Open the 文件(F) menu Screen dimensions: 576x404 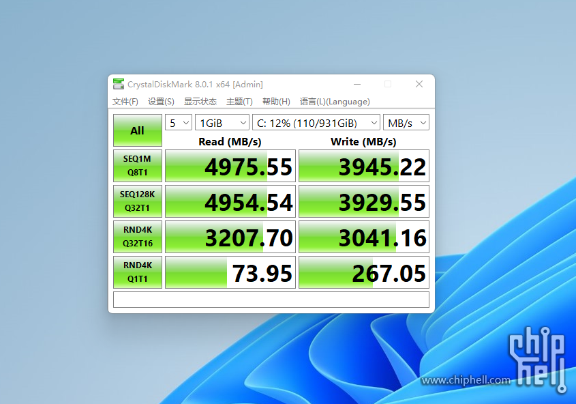tap(125, 102)
